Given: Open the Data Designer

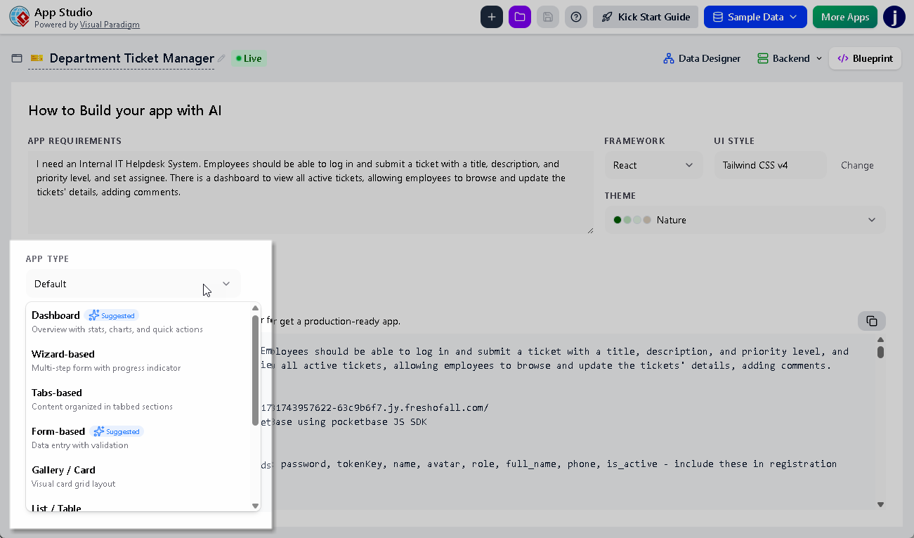Looking at the screenshot, I should click(x=702, y=58).
